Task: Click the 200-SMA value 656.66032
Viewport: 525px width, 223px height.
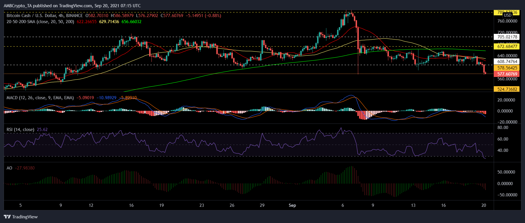Action: (x=131, y=22)
